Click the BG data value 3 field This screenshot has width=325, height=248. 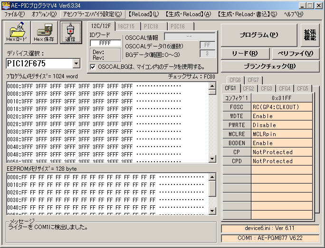pyautogui.click(x=207, y=54)
